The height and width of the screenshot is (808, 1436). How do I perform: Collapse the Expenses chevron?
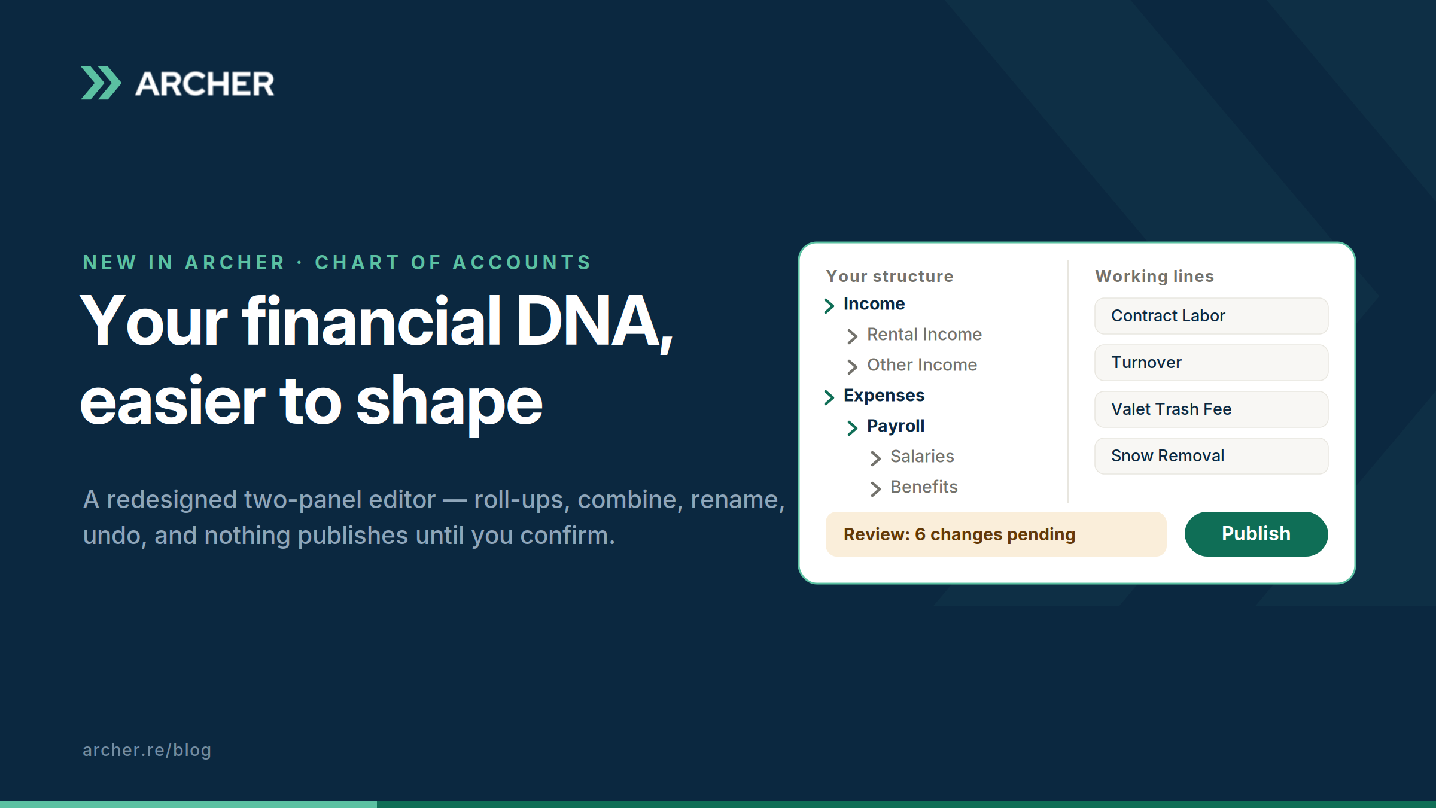click(x=829, y=397)
